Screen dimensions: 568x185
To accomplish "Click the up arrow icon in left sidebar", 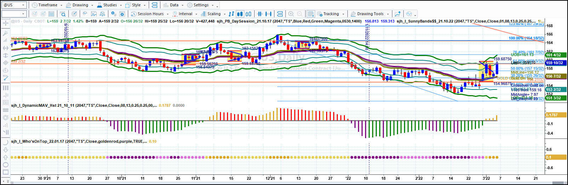I will pos(6,157).
